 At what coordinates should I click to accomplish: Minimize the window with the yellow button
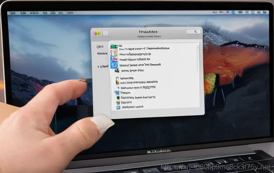[x=99, y=33]
